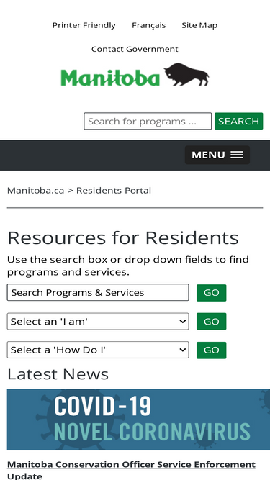This screenshot has width=270, height=480.
Task: Open the Site Map link
Action: click(x=199, y=25)
